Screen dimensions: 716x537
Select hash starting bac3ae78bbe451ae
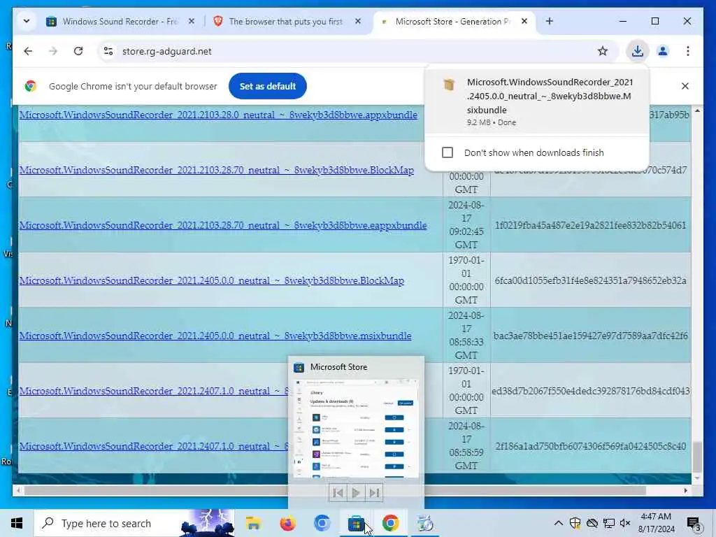590,336
